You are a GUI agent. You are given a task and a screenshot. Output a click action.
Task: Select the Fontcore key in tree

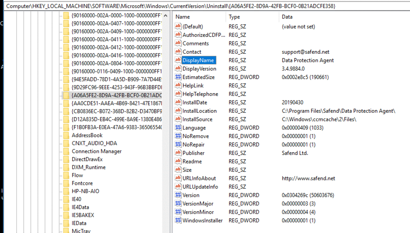[82, 183]
